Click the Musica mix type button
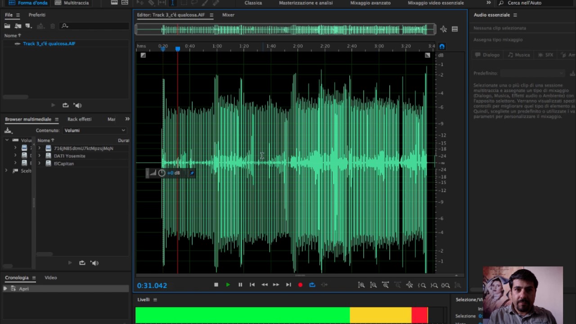This screenshot has width=576, height=324. [519, 55]
